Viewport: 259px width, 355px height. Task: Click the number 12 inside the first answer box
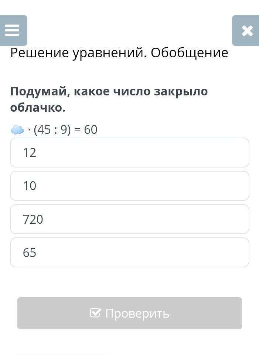click(30, 152)
